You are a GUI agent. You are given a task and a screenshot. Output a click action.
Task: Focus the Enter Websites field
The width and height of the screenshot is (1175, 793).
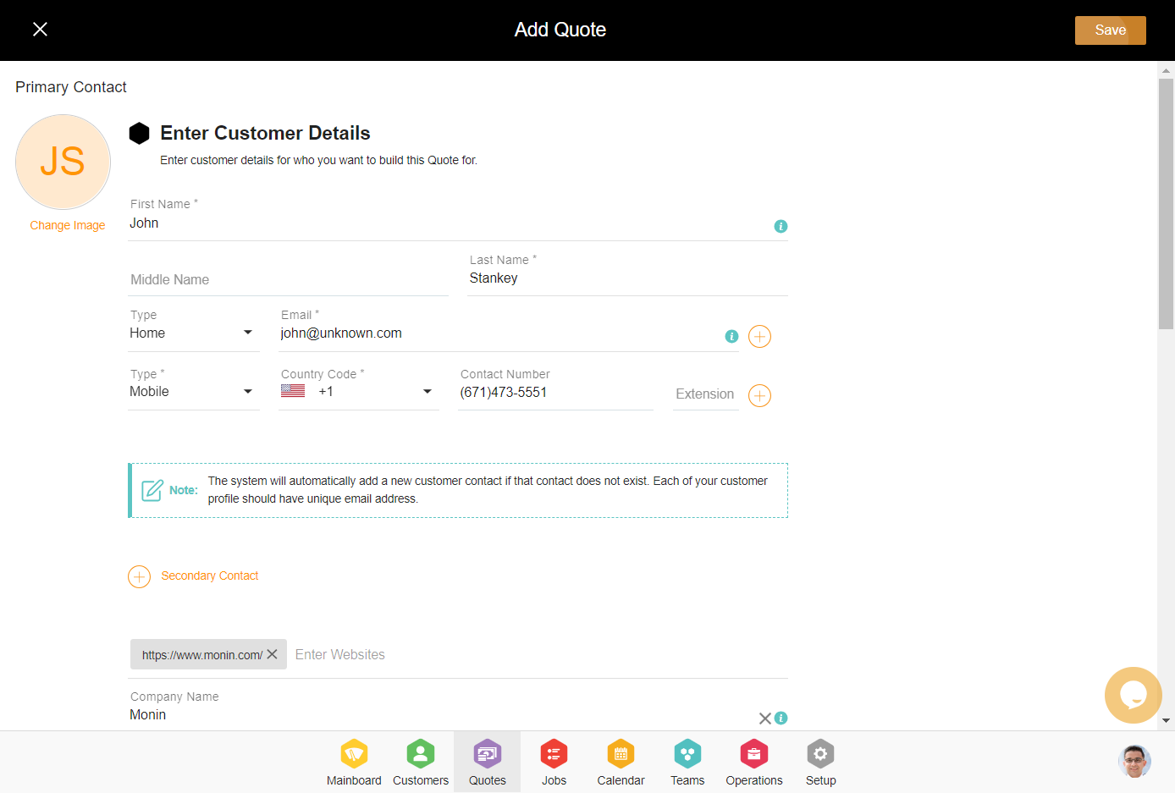[x=540, y=655]
